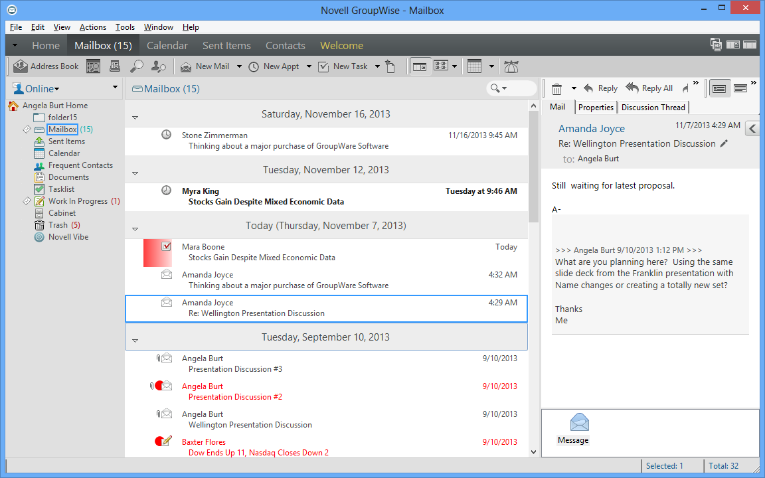Open the Trash folder
The width and height of the screenshot is (765, 478).
58,225
